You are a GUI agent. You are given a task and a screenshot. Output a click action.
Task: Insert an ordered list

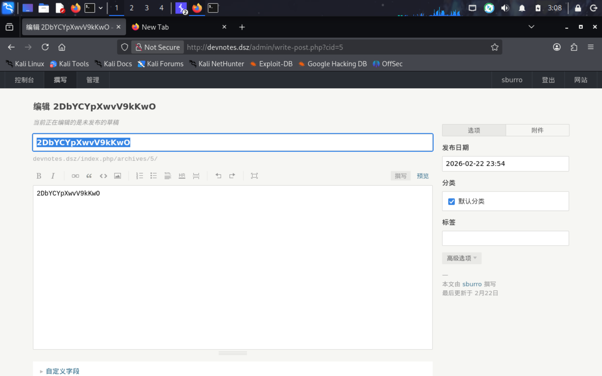pos(139,176)
